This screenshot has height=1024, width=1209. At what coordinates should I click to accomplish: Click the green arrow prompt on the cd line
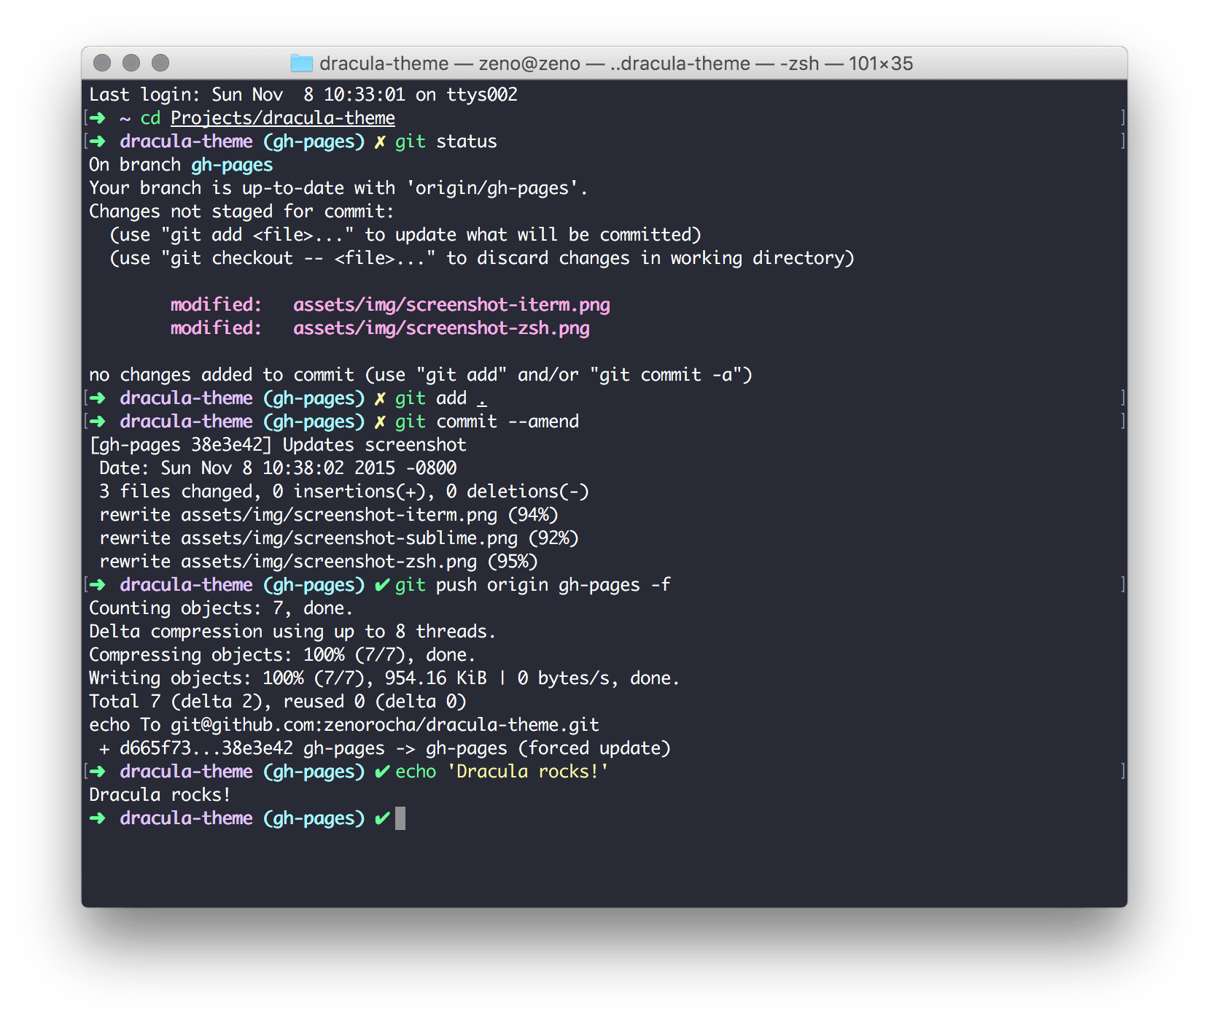(x=97, y=117)
